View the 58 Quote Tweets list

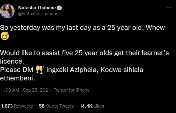(x=56, y=106)
